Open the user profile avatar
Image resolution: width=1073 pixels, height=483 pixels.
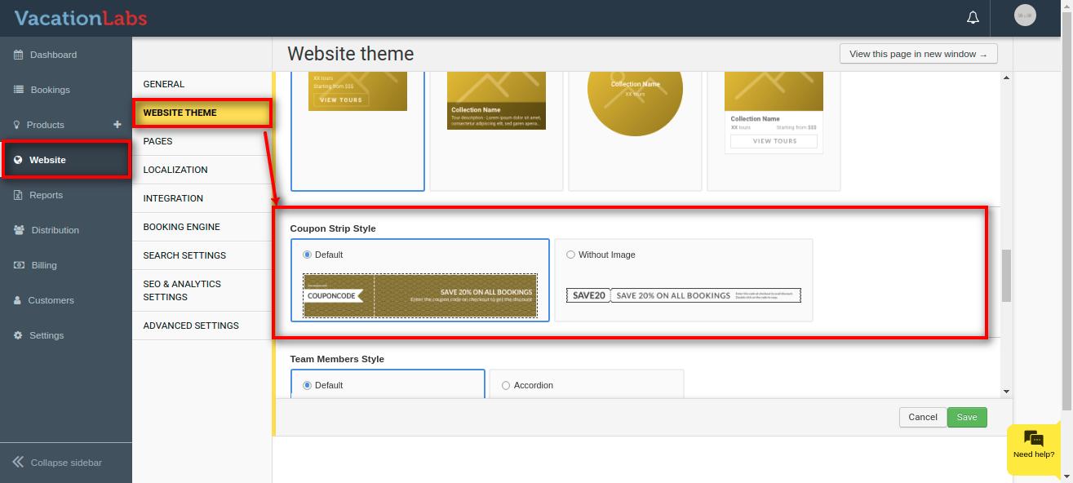tap(1025, 16)
